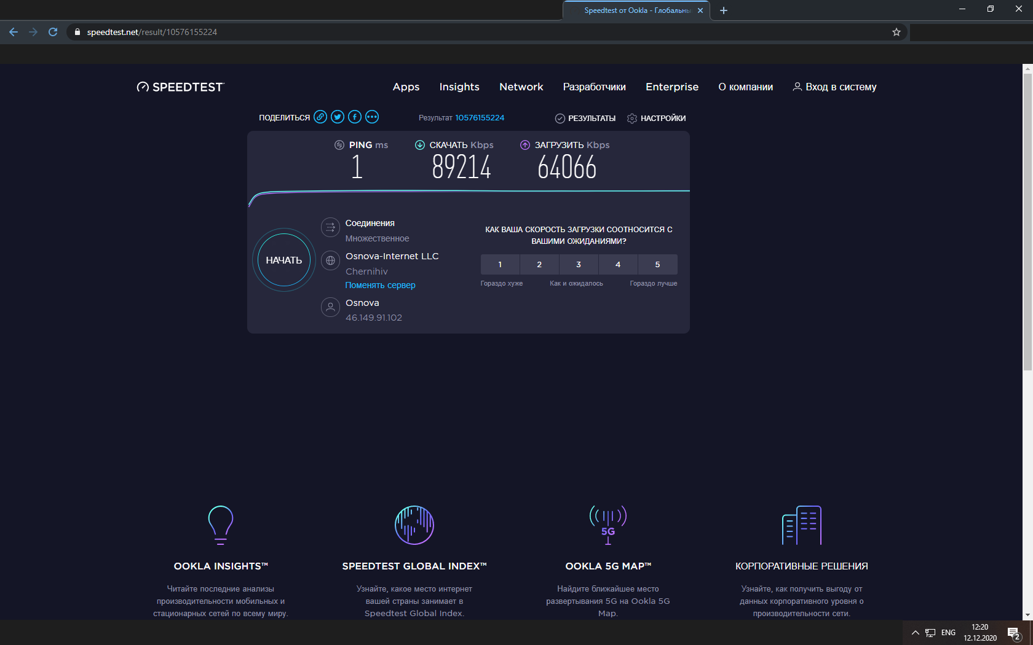Open the Windows system tray overflow chevron
1033x645 pixels.
coord(915,633)
